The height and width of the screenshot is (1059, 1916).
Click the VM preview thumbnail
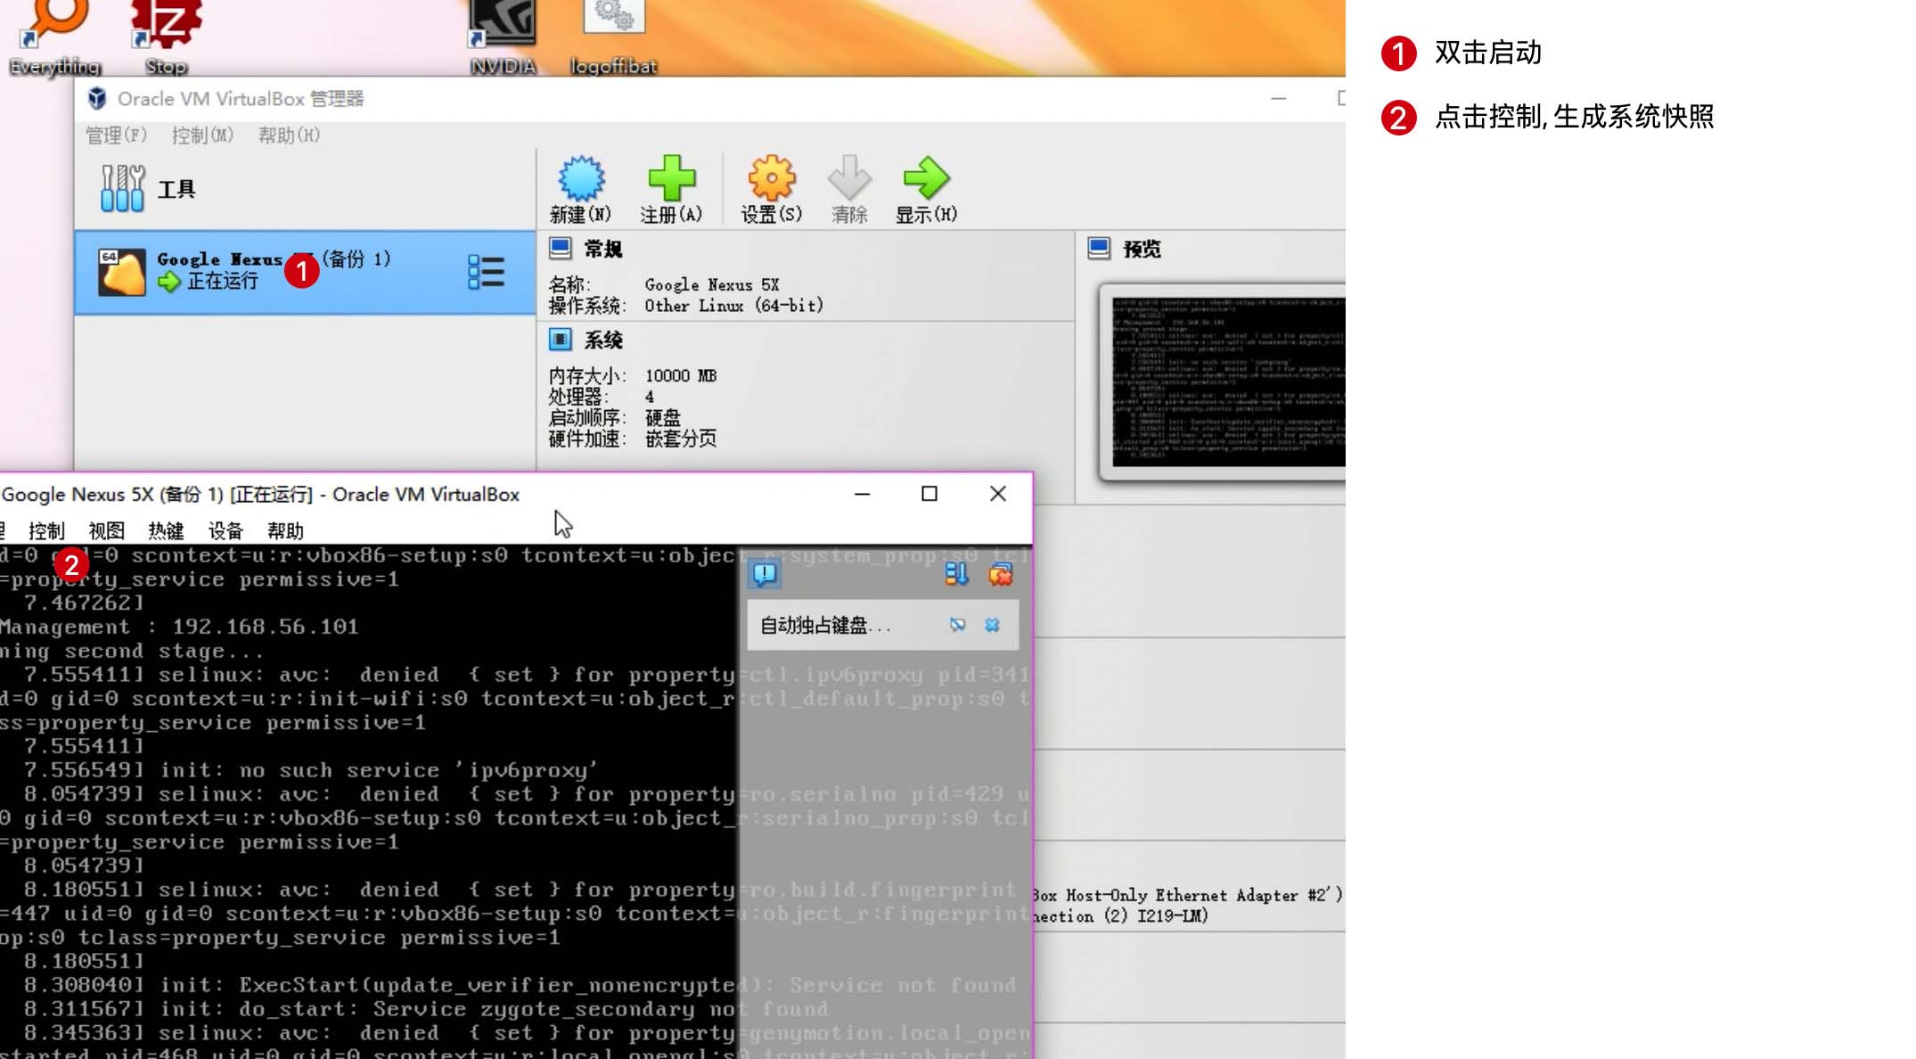tap(1225, 382)
